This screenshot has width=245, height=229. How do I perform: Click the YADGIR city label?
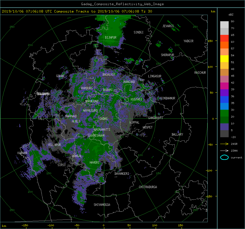(188, 41)
